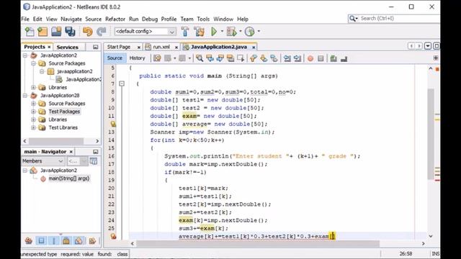Click the Source view button
Image resolution: width=461 pixels, height=259 pixels.
pyautogui.click(x=115, y=58)
